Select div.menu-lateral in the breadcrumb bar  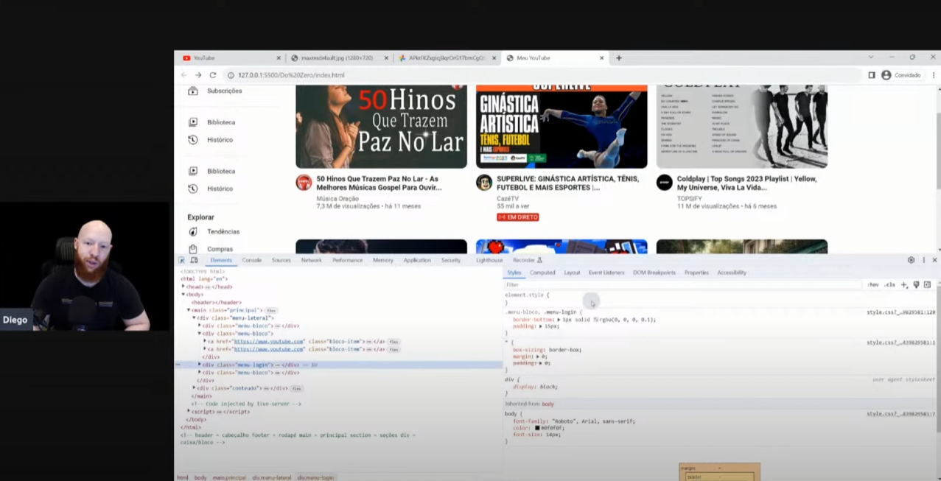tap(272, 477)
